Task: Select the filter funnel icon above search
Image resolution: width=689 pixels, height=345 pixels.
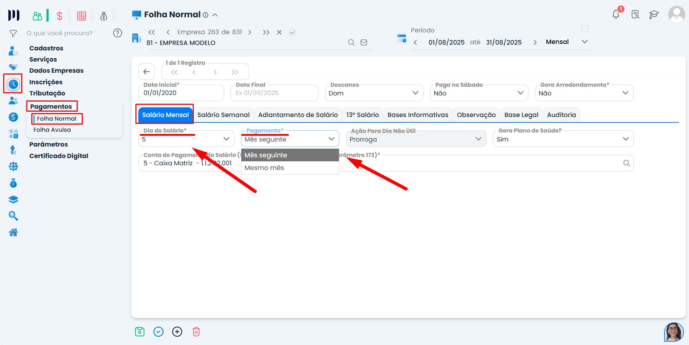Action: (x=13, y=33)
